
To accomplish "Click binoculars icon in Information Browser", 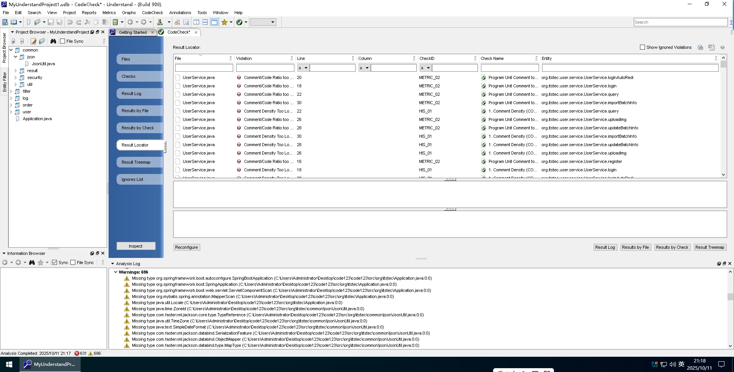I will [x=32, y=262].
